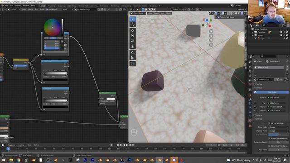This screenshot has height=163, width=290.
Task: Open the File menu
Action: coord(7,5)
